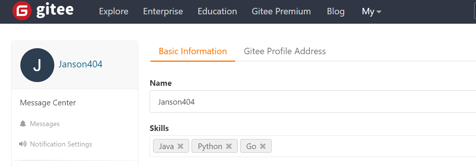Click the Gitee logo icon
The image size is (476, 166).
click(22, 11)
